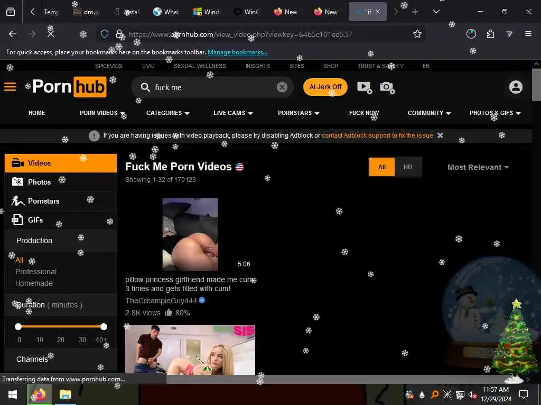Go back using browser back arrow
This screenshot has width=541, height=405.
pos(13,34)
